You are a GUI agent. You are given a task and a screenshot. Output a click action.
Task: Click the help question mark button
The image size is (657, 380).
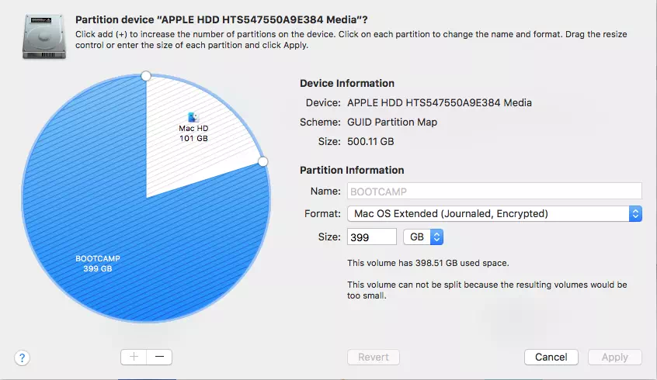[x=22, y=358]
